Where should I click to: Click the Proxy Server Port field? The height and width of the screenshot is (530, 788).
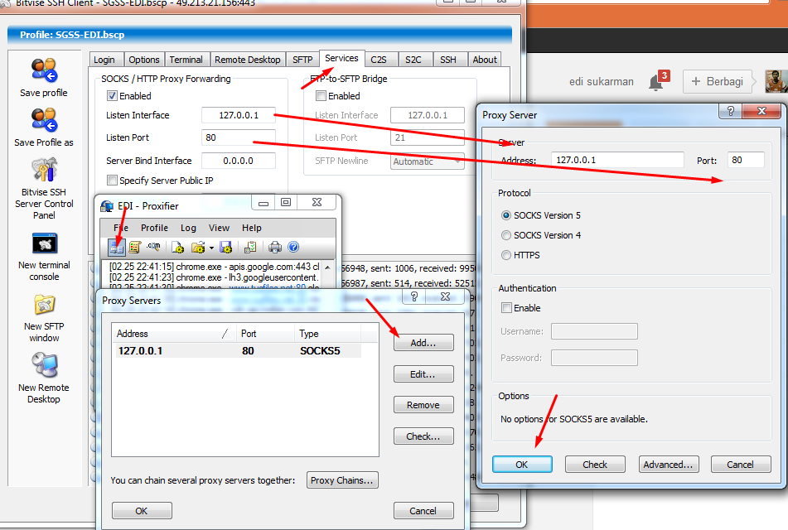click(746, 160)
